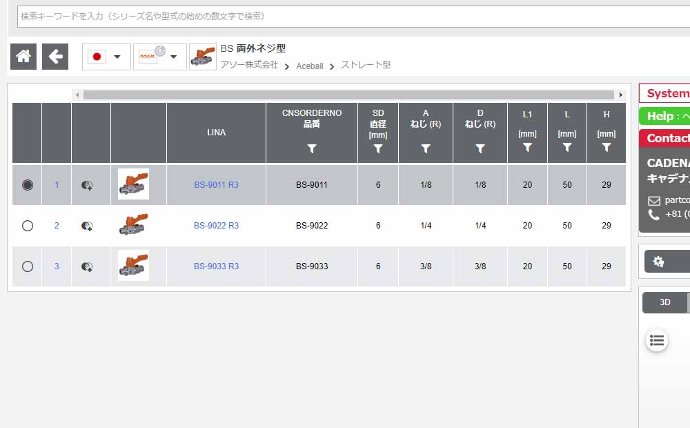The image size is (690, 428).
Task: Click the Aceball breadcrumb
Action: 309,66
